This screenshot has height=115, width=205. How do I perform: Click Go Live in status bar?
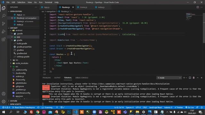pyautogui.click(x=190, y=107)
